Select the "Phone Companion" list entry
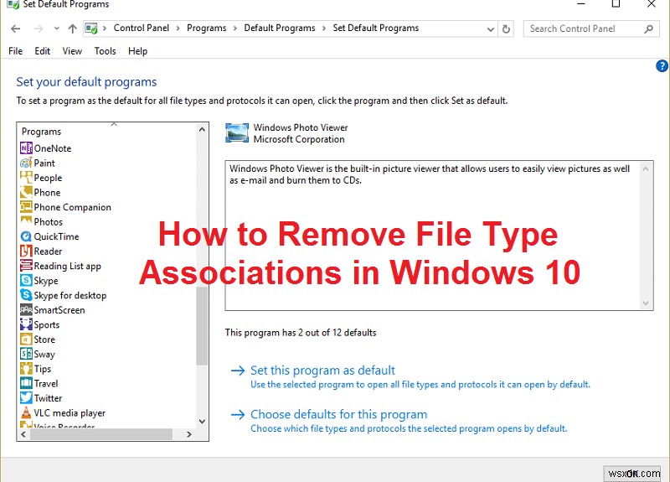The image size is (670, 482). 72,207
